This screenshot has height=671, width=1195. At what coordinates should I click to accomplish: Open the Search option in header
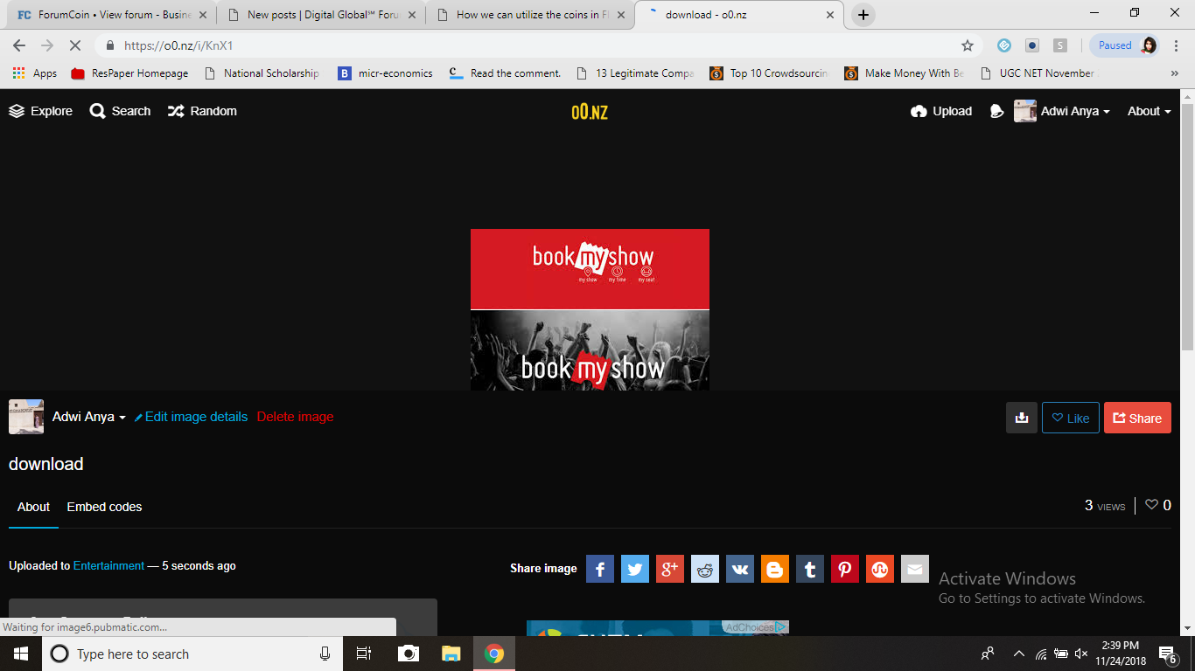pyautogui.click(x=121, y=111)
